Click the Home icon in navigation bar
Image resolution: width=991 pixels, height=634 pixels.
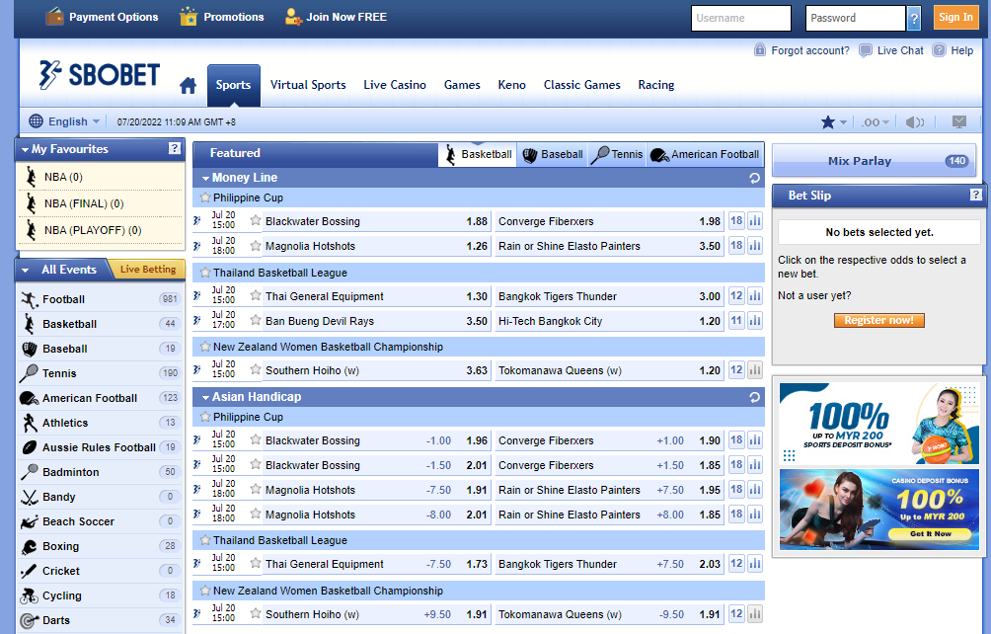(188, 86)
